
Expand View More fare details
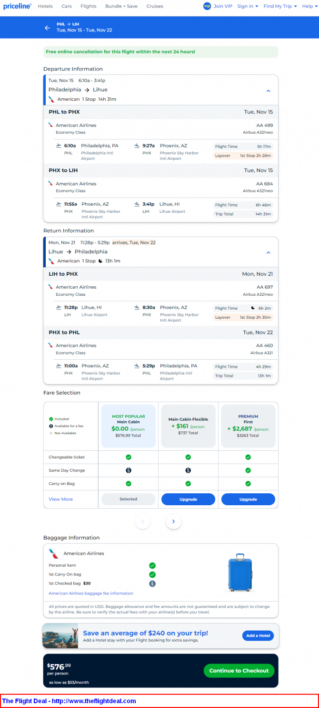pyautogui.click(x=61, y=499)
